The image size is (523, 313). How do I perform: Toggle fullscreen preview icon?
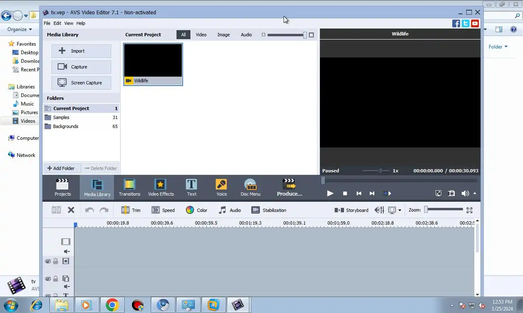click(x=438, y=193)
